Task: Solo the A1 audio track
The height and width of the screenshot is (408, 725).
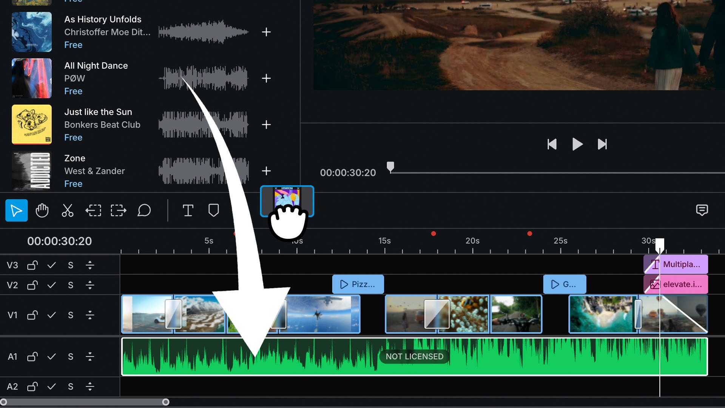Action: (x=71, y=357)
